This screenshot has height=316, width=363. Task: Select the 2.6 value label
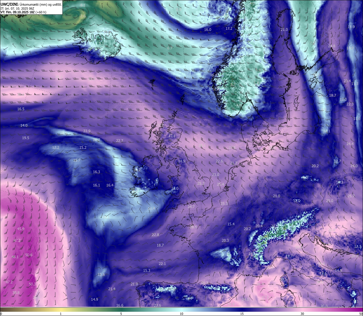[x=83, y=16]
